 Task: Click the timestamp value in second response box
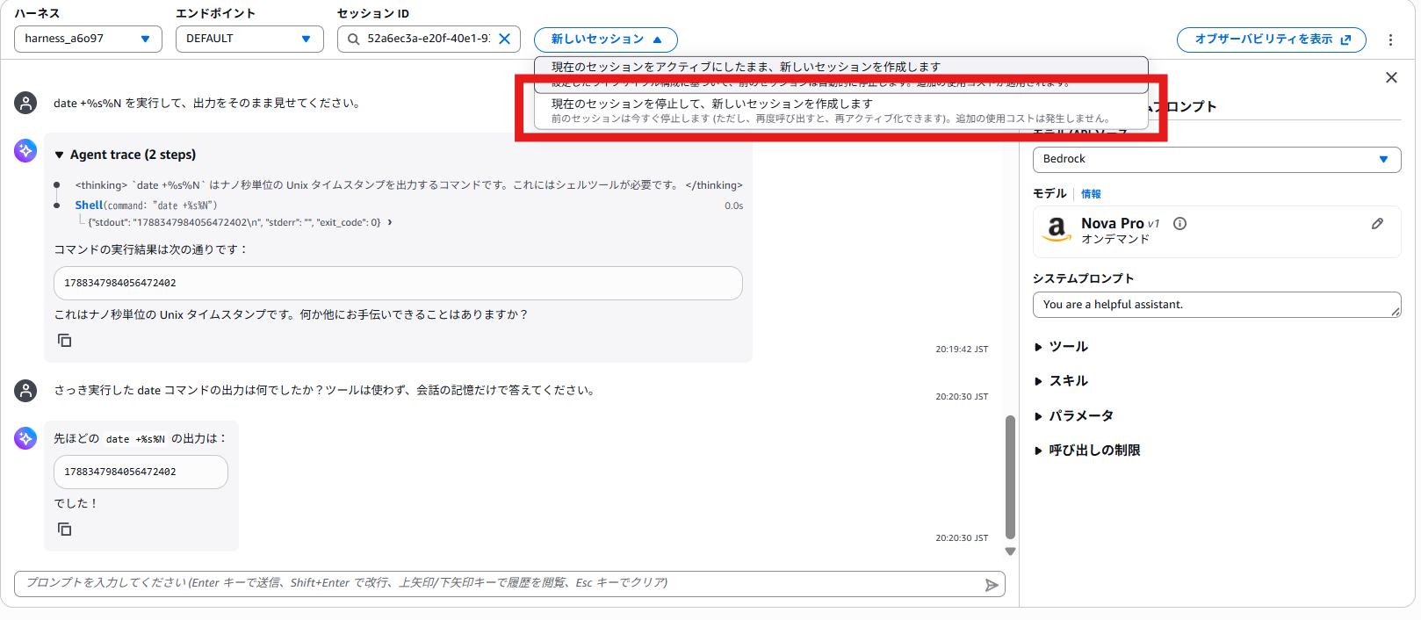[x=120, y=472]
